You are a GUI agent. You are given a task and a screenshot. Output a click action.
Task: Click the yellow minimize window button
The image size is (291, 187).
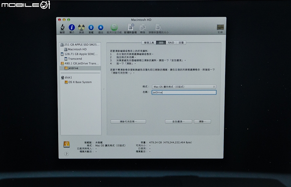pyautogui.click(x=64, y=19)
